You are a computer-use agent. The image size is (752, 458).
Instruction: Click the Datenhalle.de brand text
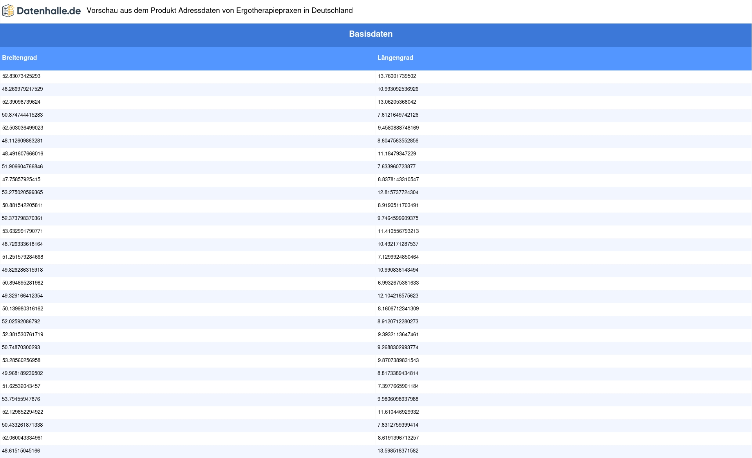point(49,11)
